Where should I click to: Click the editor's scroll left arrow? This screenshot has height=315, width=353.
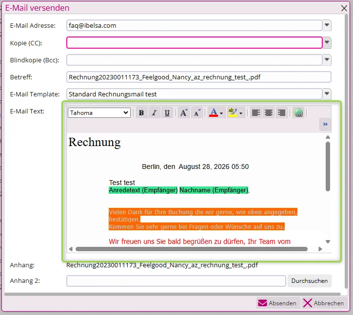tap(71, 249)
